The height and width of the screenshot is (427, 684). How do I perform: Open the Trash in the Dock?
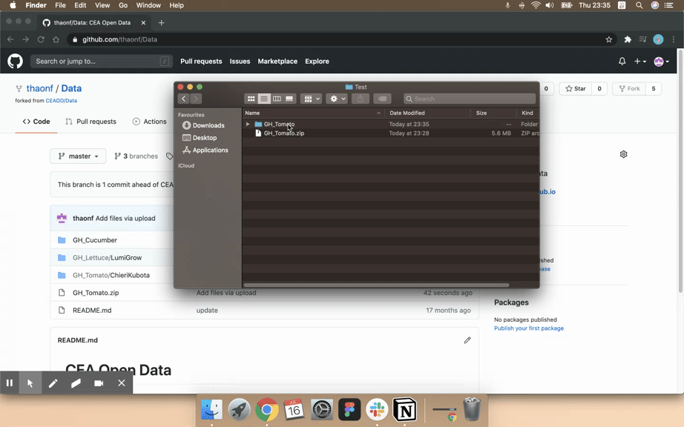472,408
